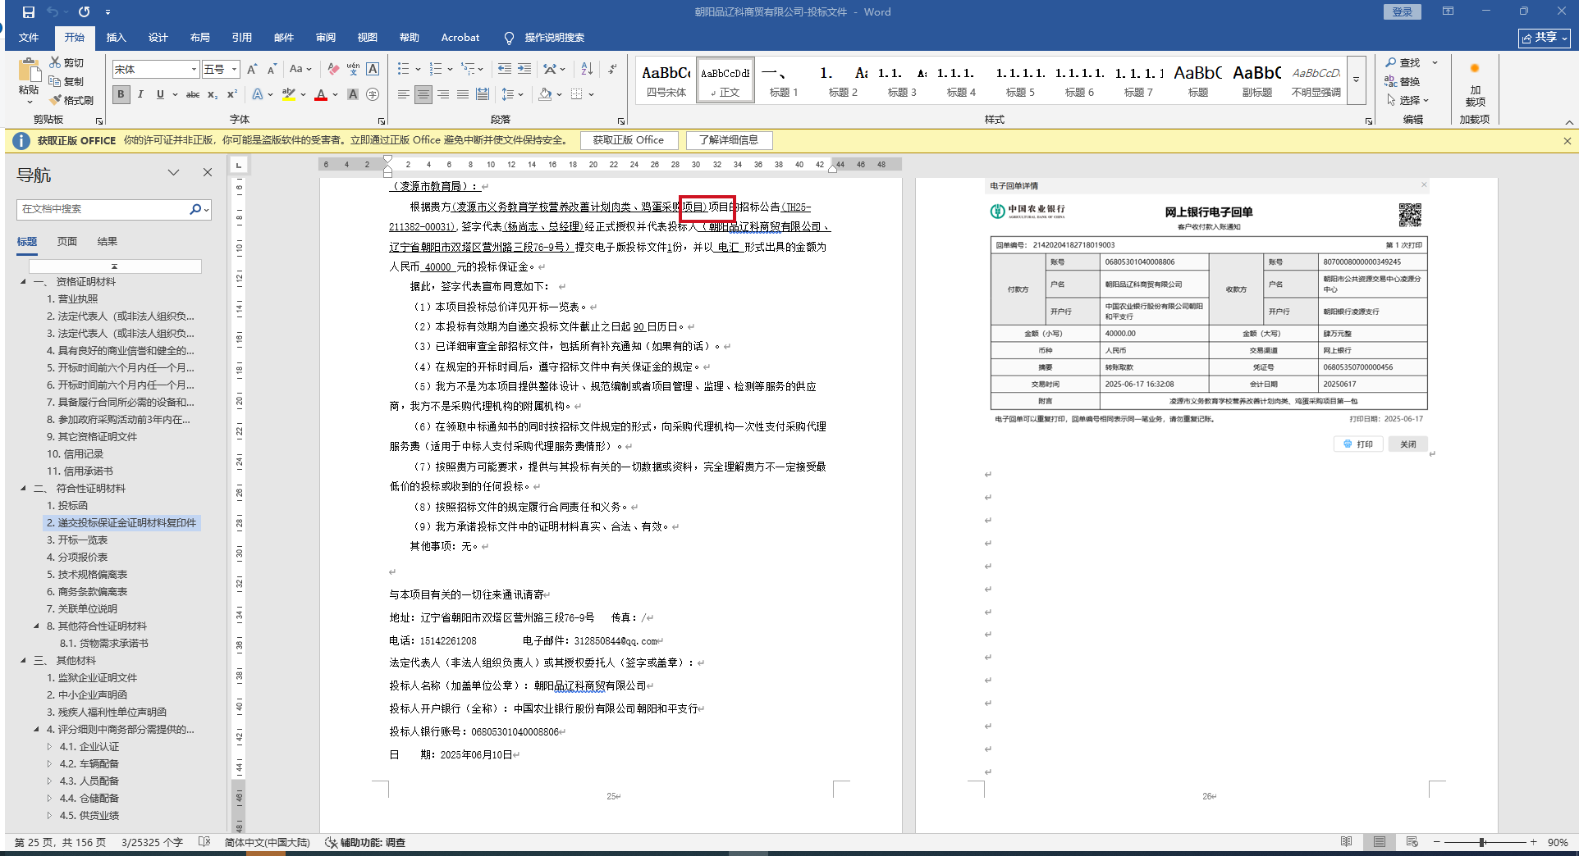Save the document from the quick access toolbar
The width and height of the screenshot is (1579, 856).
click(29, 12)
